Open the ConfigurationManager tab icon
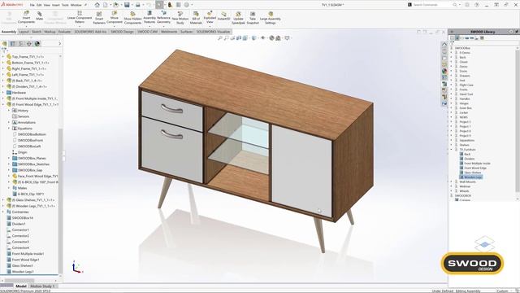 pos(21,43)
